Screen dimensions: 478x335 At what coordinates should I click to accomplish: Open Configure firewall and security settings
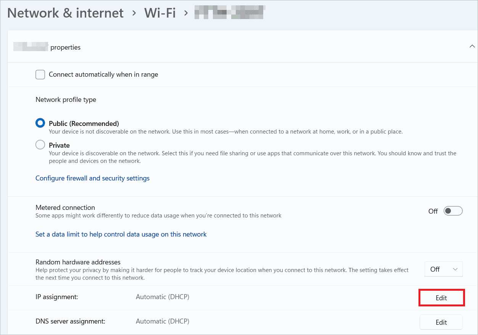tap(92, 178)
